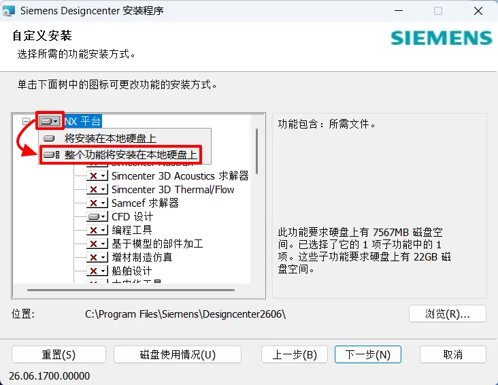Click the 浏览(R)... button
This screenshot has height=385, width=498.
click(448, 314)
